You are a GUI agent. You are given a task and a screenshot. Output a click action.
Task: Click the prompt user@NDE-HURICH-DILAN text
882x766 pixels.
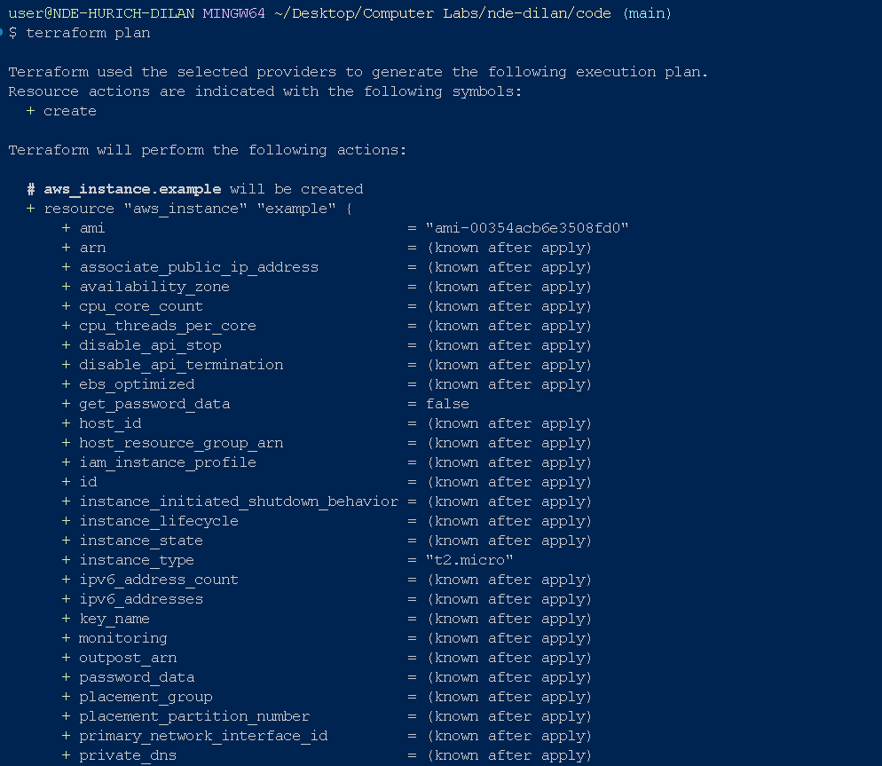tap(101, 13)
